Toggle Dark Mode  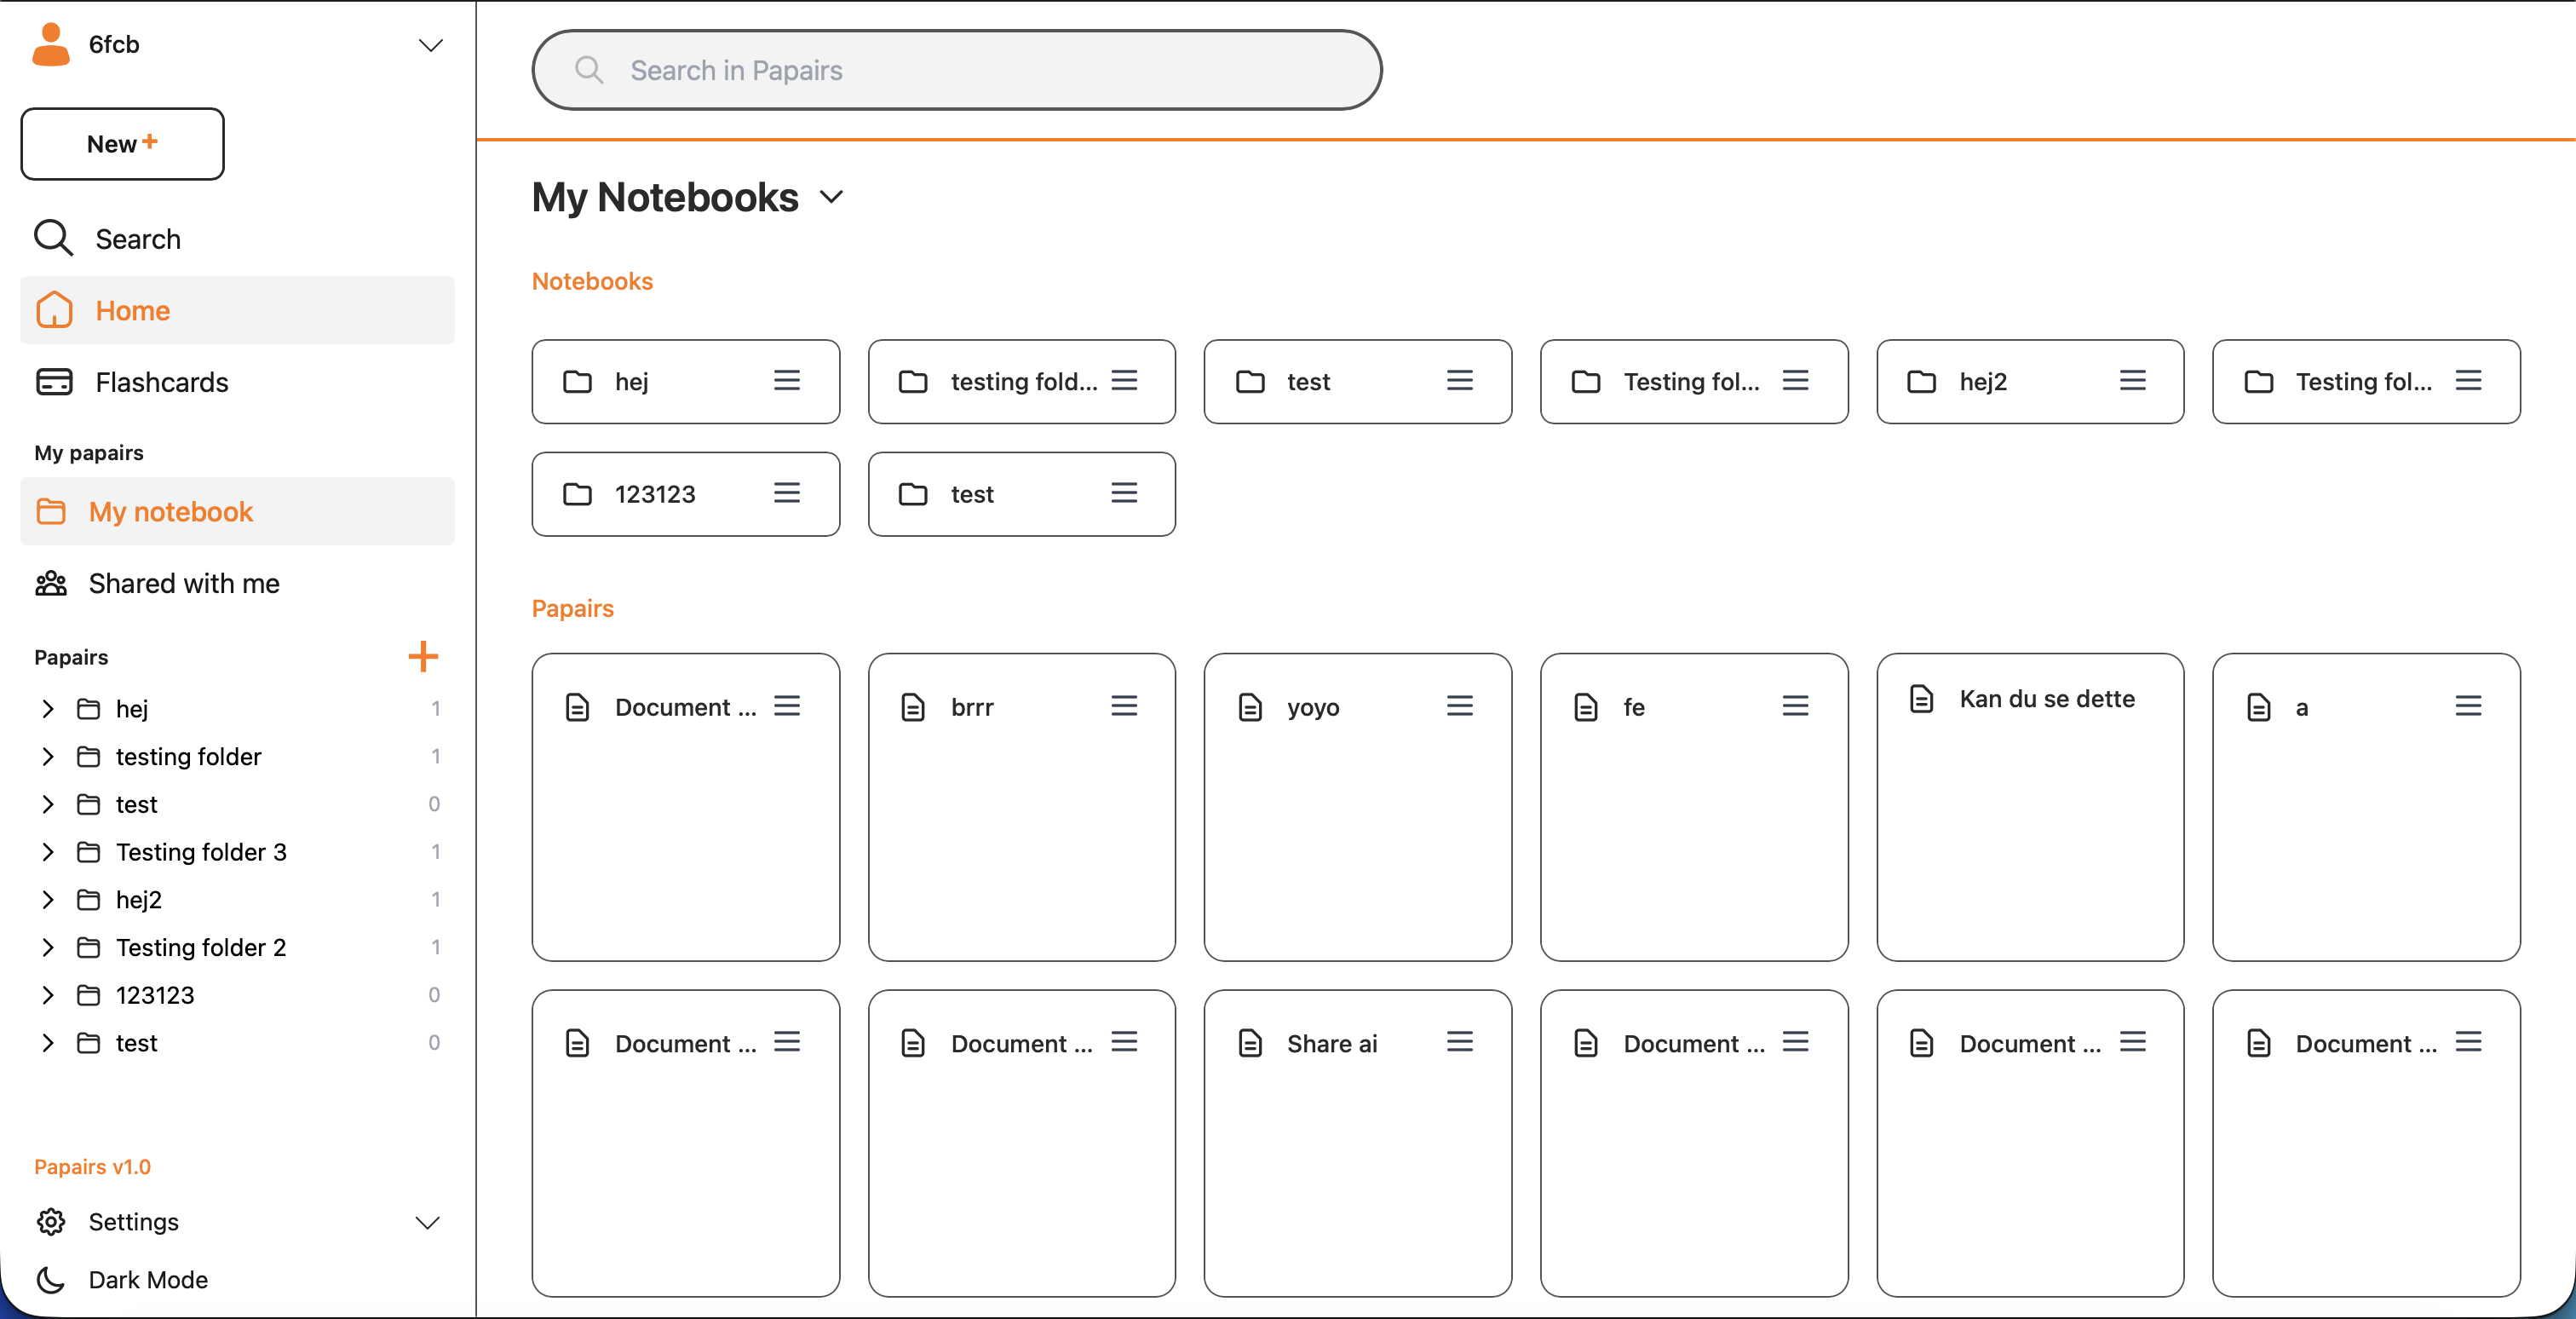coord(147,1279)
